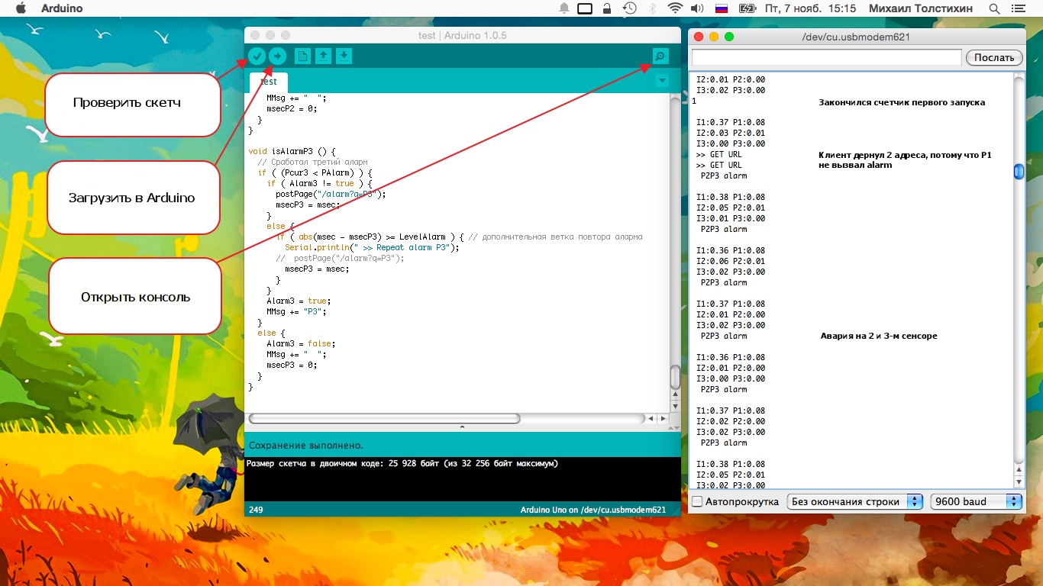This screenshot has width=1043, height=586.
Task: Click the code editor vertical scrollbar thumb
Action: tap(675, 377)
